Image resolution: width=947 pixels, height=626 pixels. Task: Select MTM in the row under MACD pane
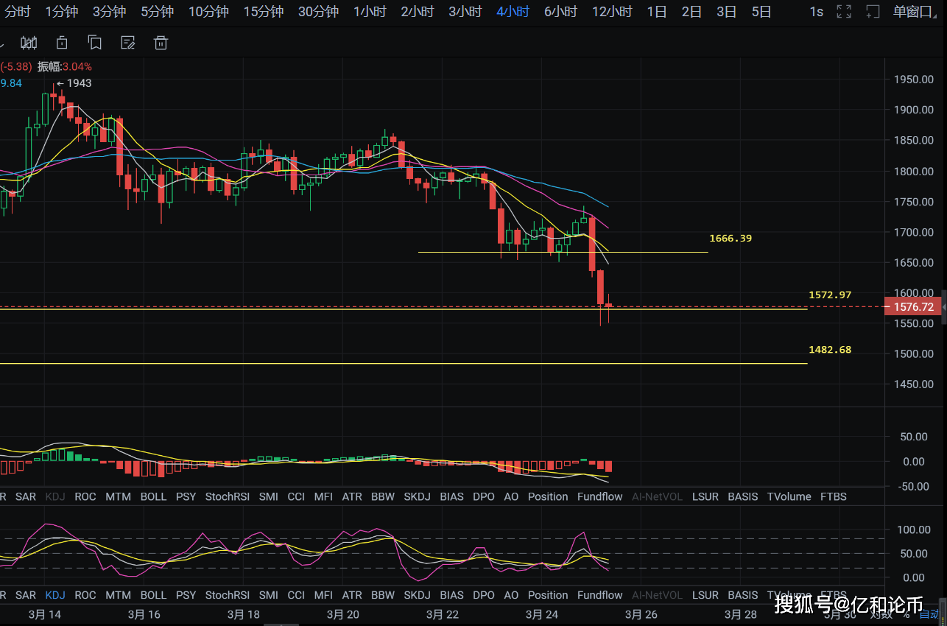[118, 496]
